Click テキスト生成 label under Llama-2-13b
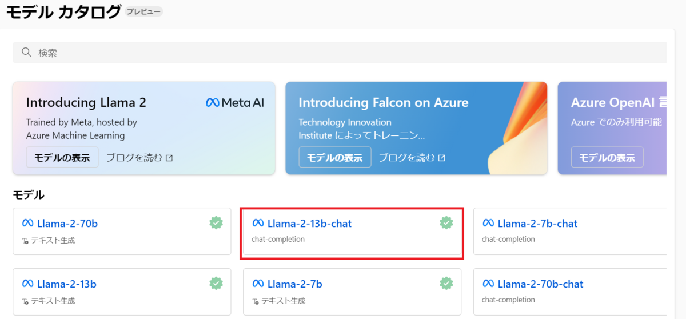Viewport: 686px width, 319px height. tap(53, 301)
